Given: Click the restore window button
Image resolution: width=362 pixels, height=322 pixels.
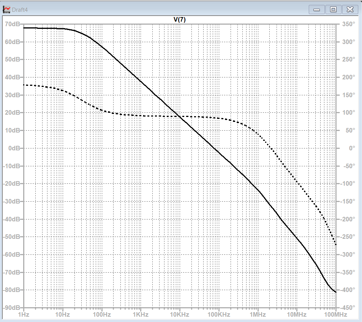Looking at the screenshot, I should [x=333, y=9].
